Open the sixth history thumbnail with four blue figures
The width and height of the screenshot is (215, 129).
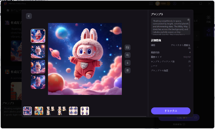(85, 111)
